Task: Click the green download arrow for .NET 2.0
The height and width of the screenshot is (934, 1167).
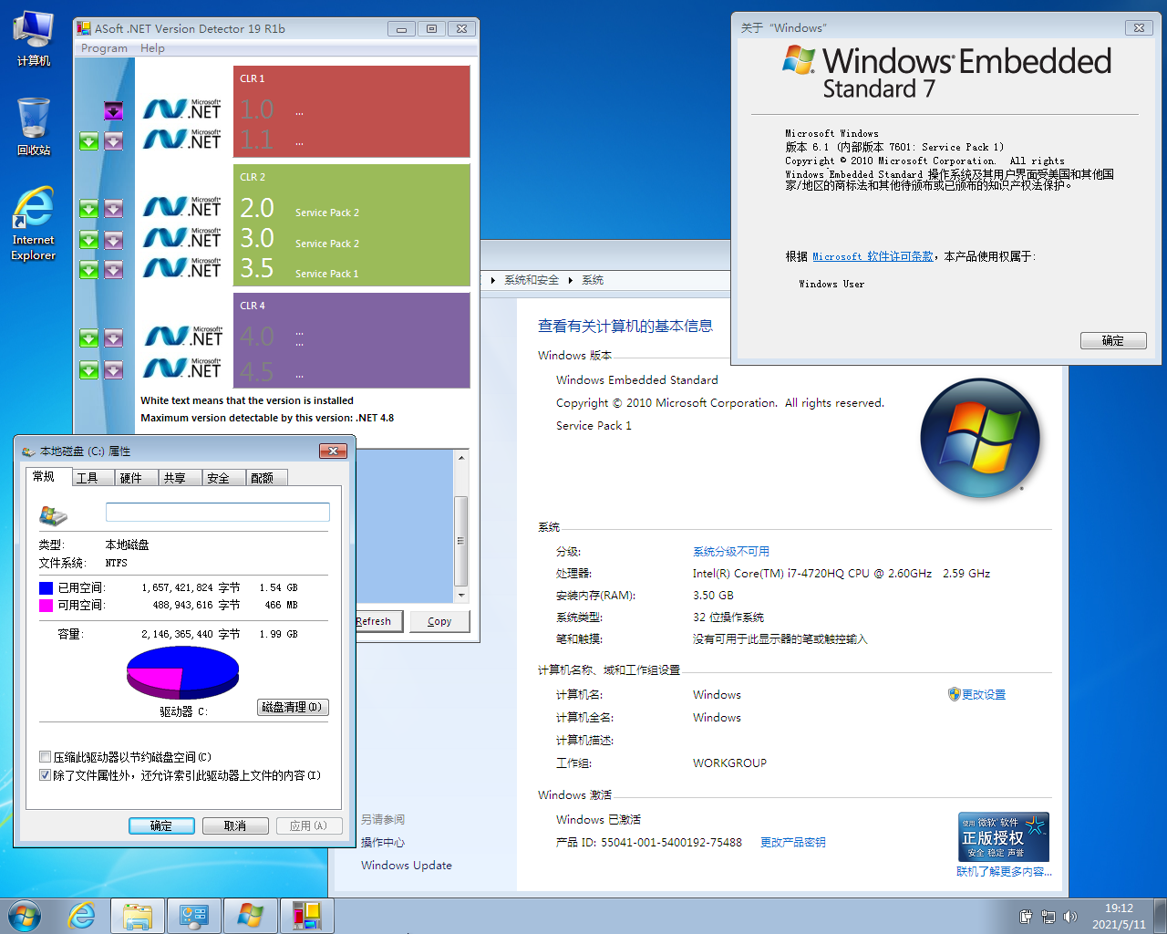Action: [88, 209]
